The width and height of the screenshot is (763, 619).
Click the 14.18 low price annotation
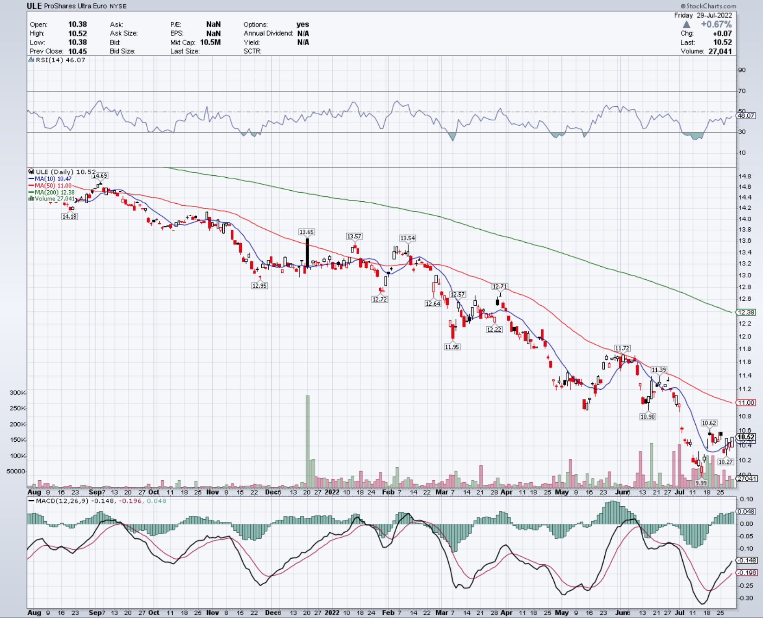(70, 216)
